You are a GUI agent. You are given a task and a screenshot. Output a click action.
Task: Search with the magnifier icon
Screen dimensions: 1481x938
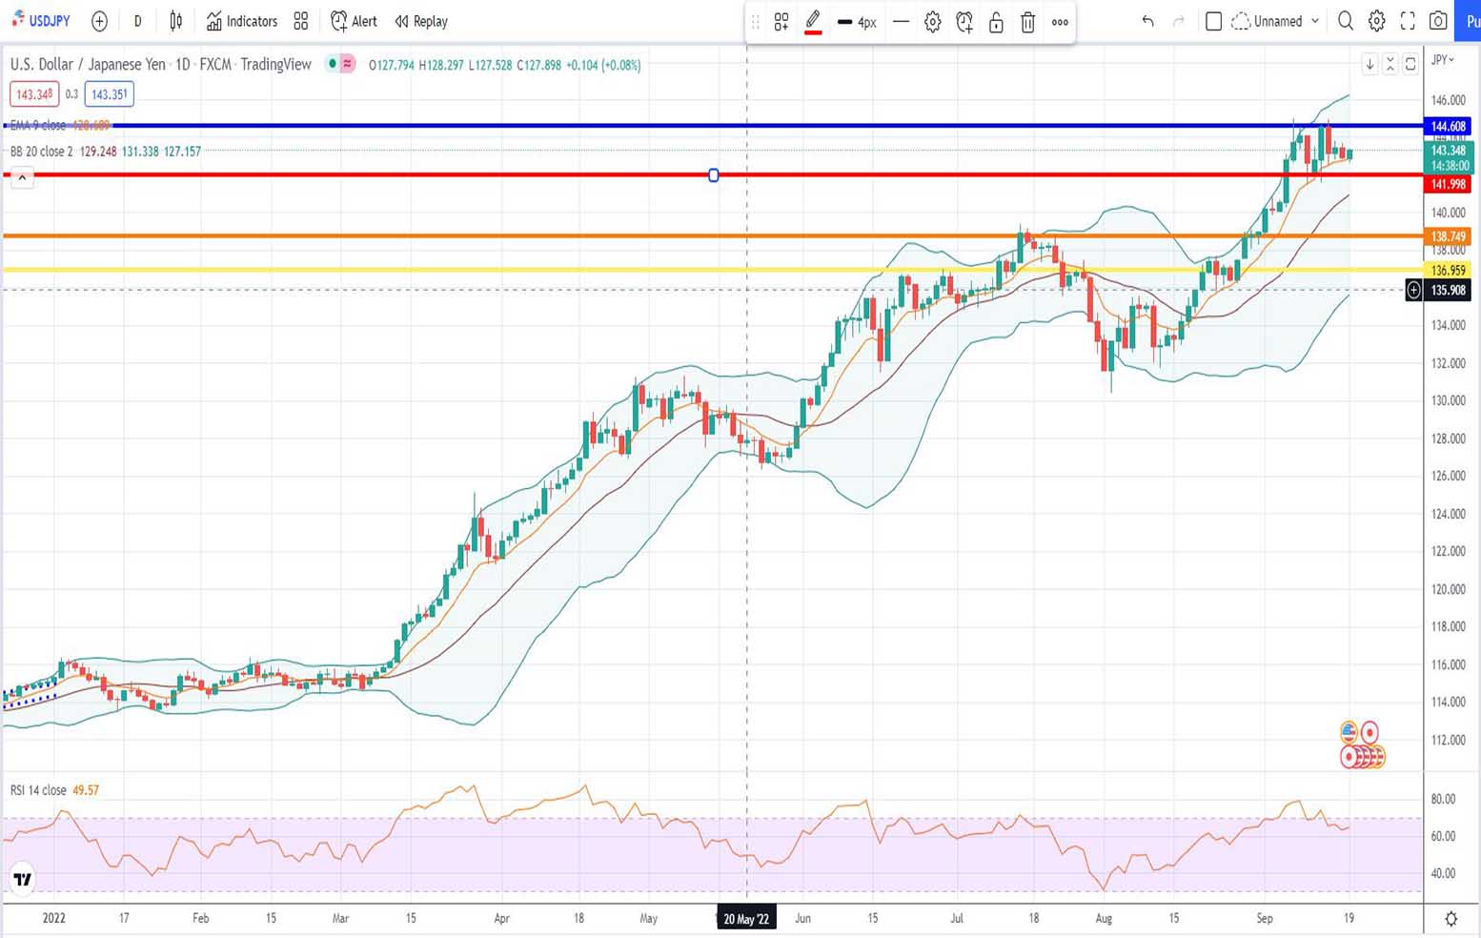coord(1345,21)
